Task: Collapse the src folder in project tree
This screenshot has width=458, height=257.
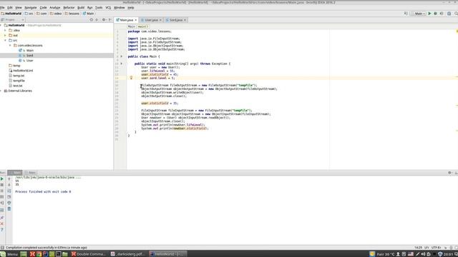Action: tap(5, 40)
